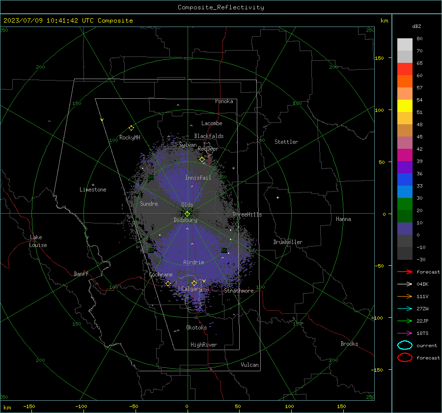Click the Olds label

point(187,205)
